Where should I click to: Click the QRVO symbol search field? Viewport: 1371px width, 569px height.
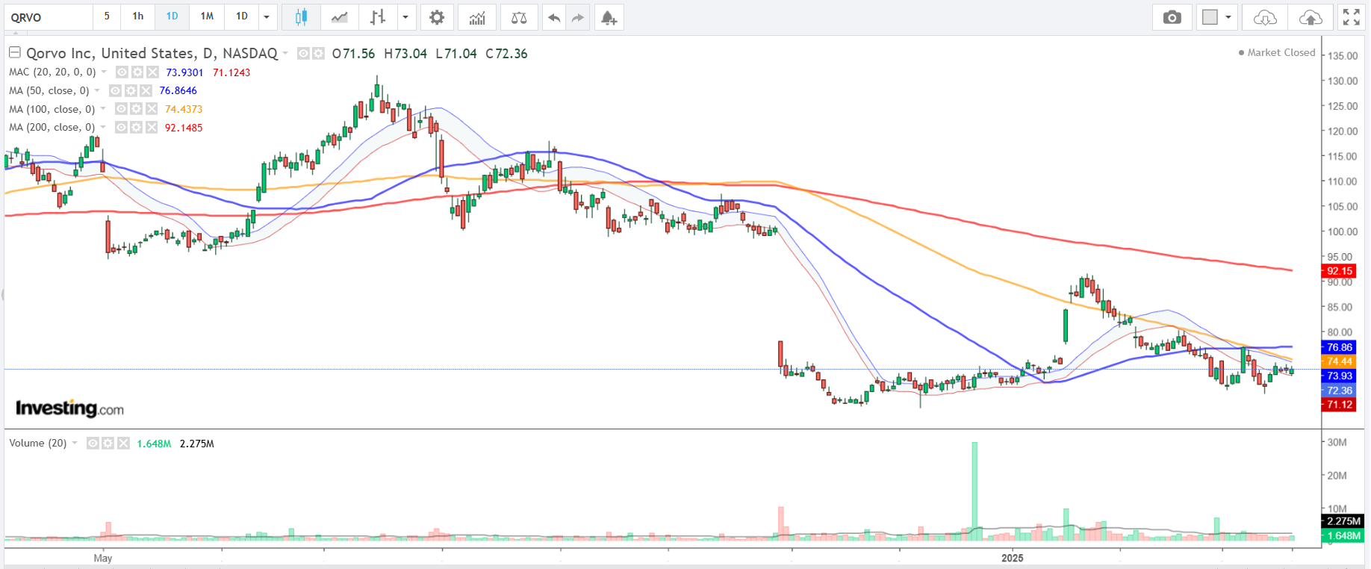pyautogui.click(x=49, y=17)
